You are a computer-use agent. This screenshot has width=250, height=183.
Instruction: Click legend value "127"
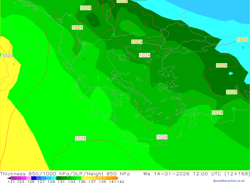(41, 182)
